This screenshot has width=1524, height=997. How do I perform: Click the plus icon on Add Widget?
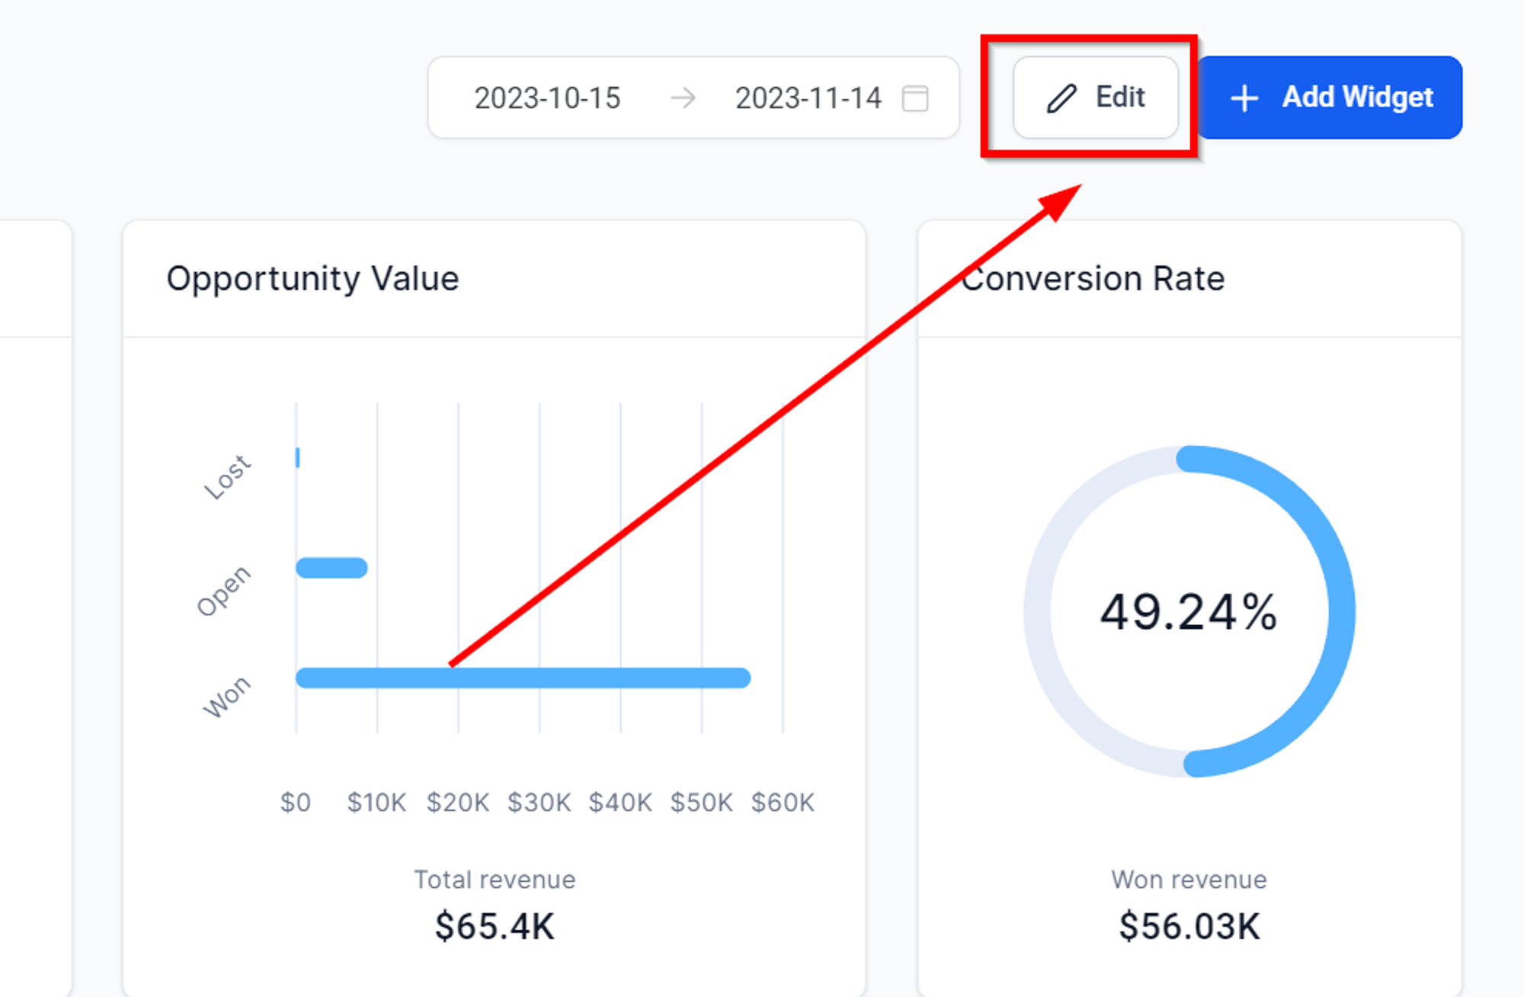pyautogui.click(x=1244, y=98)
